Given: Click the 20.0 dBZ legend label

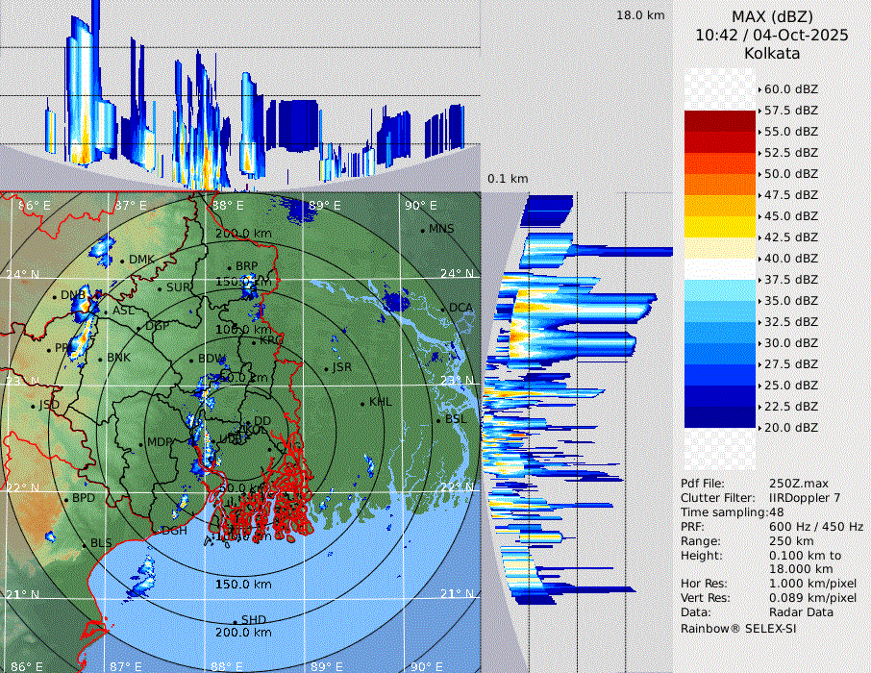Looking at the screenshot, I should click(x=790, y=428).
